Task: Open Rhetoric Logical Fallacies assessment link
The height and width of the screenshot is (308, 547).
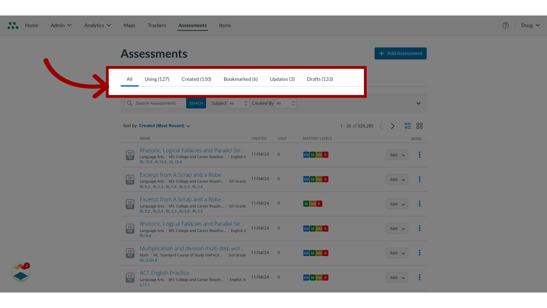Action: [x=192, y=150]
